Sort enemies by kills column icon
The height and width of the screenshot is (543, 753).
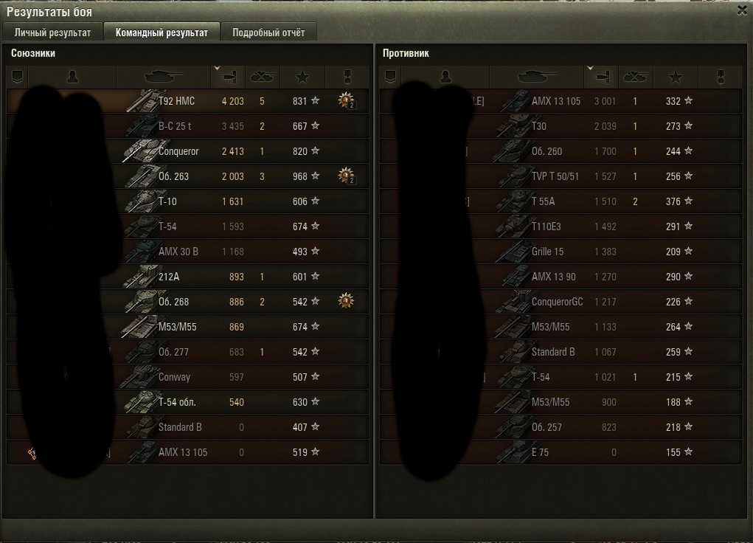pos(635,77)
